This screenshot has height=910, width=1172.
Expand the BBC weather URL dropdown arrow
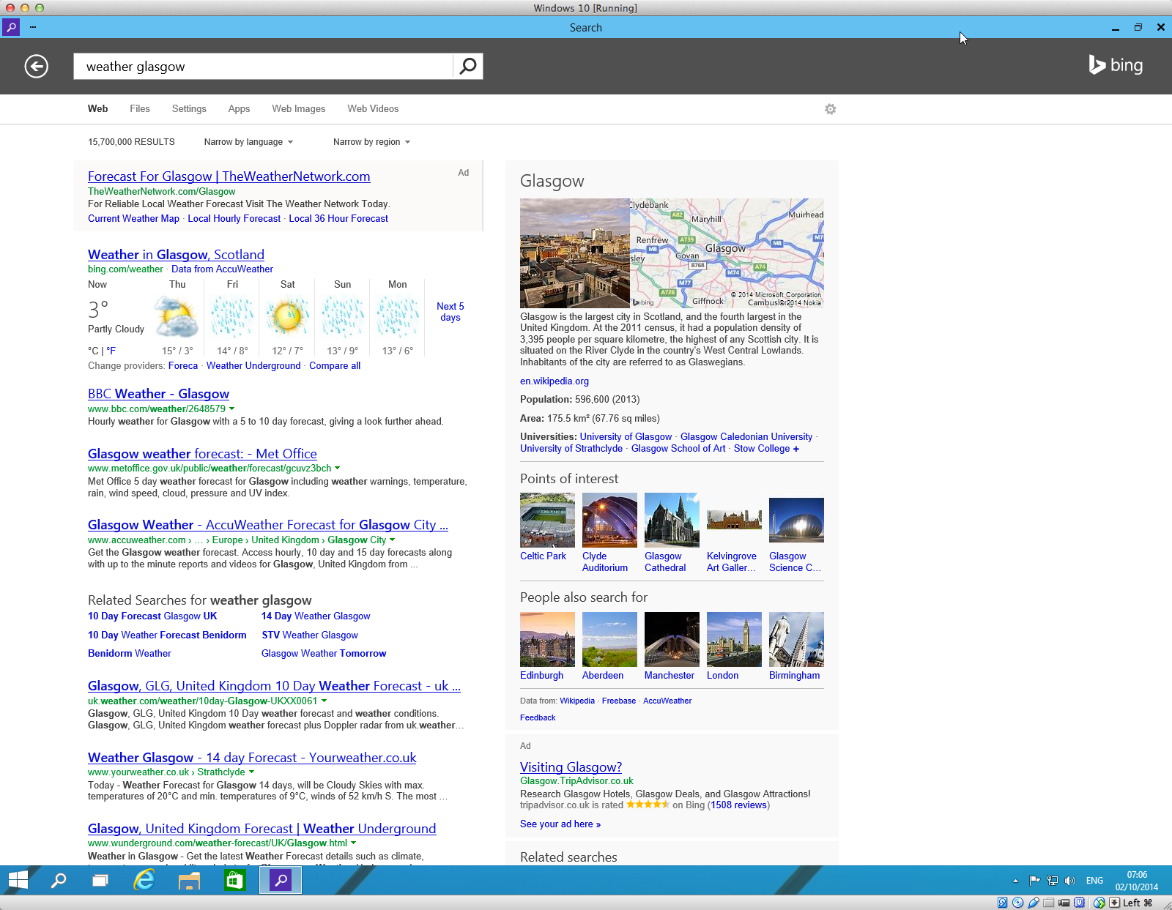pos(232,409)
